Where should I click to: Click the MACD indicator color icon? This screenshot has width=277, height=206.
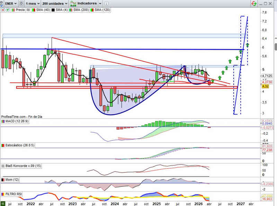click(x=3, y=121)
